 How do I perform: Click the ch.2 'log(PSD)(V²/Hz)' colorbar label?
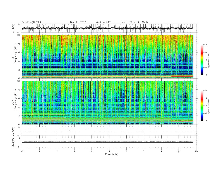point(209,107)
